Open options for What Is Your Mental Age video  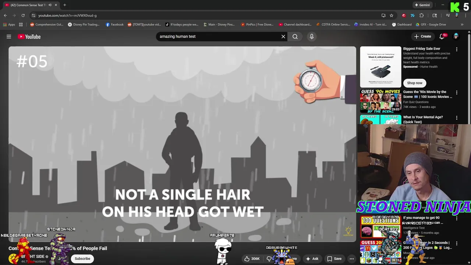457,118
